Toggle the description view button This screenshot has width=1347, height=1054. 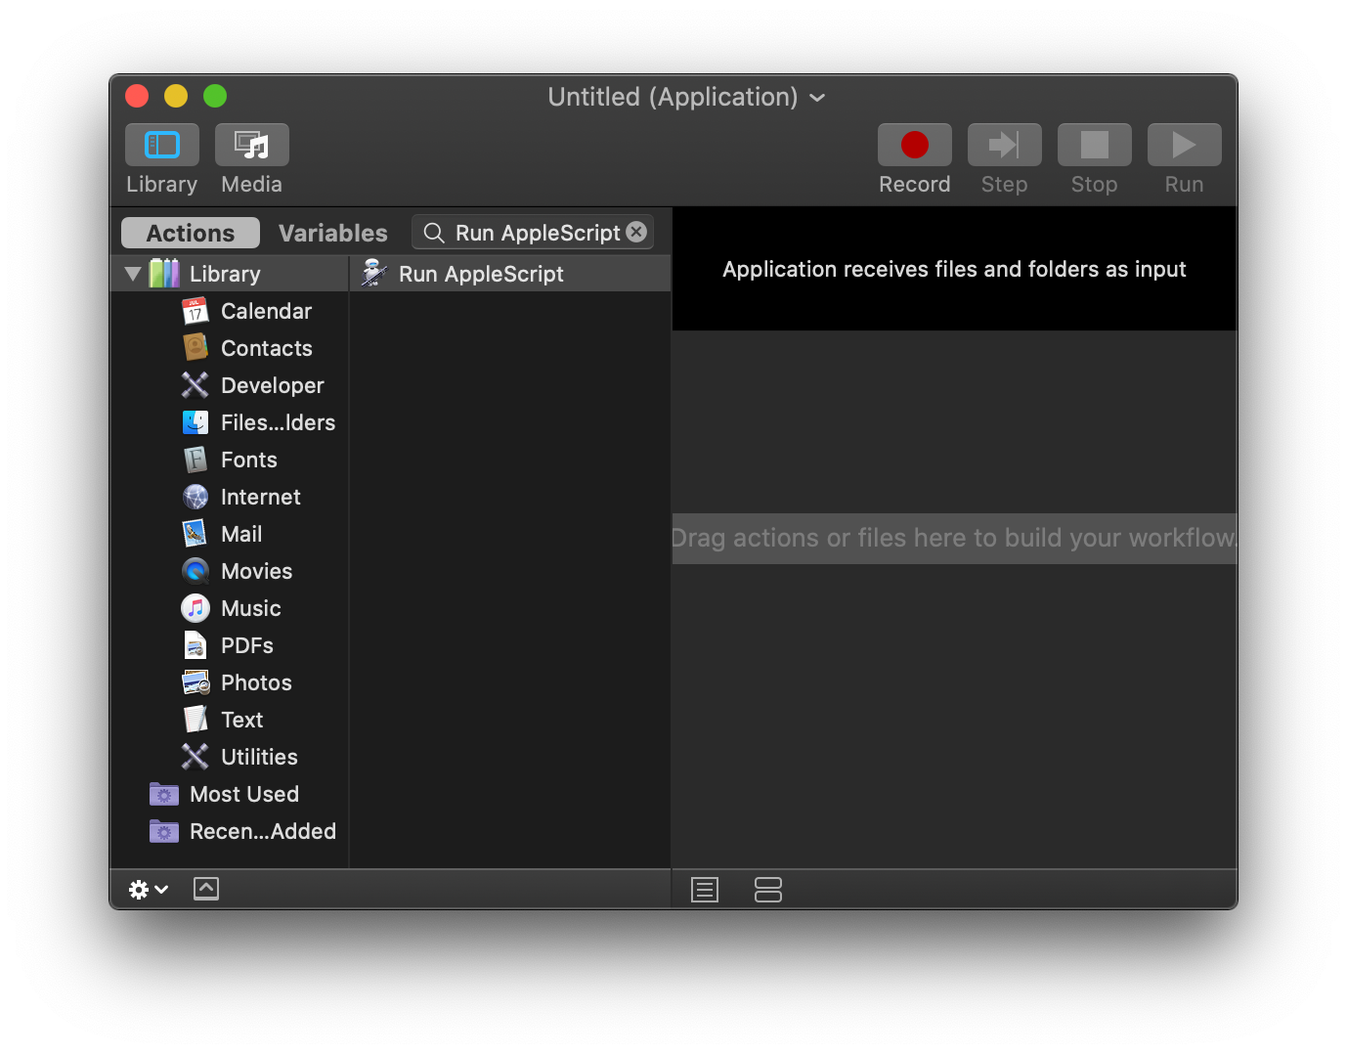[x=206, y=889]
